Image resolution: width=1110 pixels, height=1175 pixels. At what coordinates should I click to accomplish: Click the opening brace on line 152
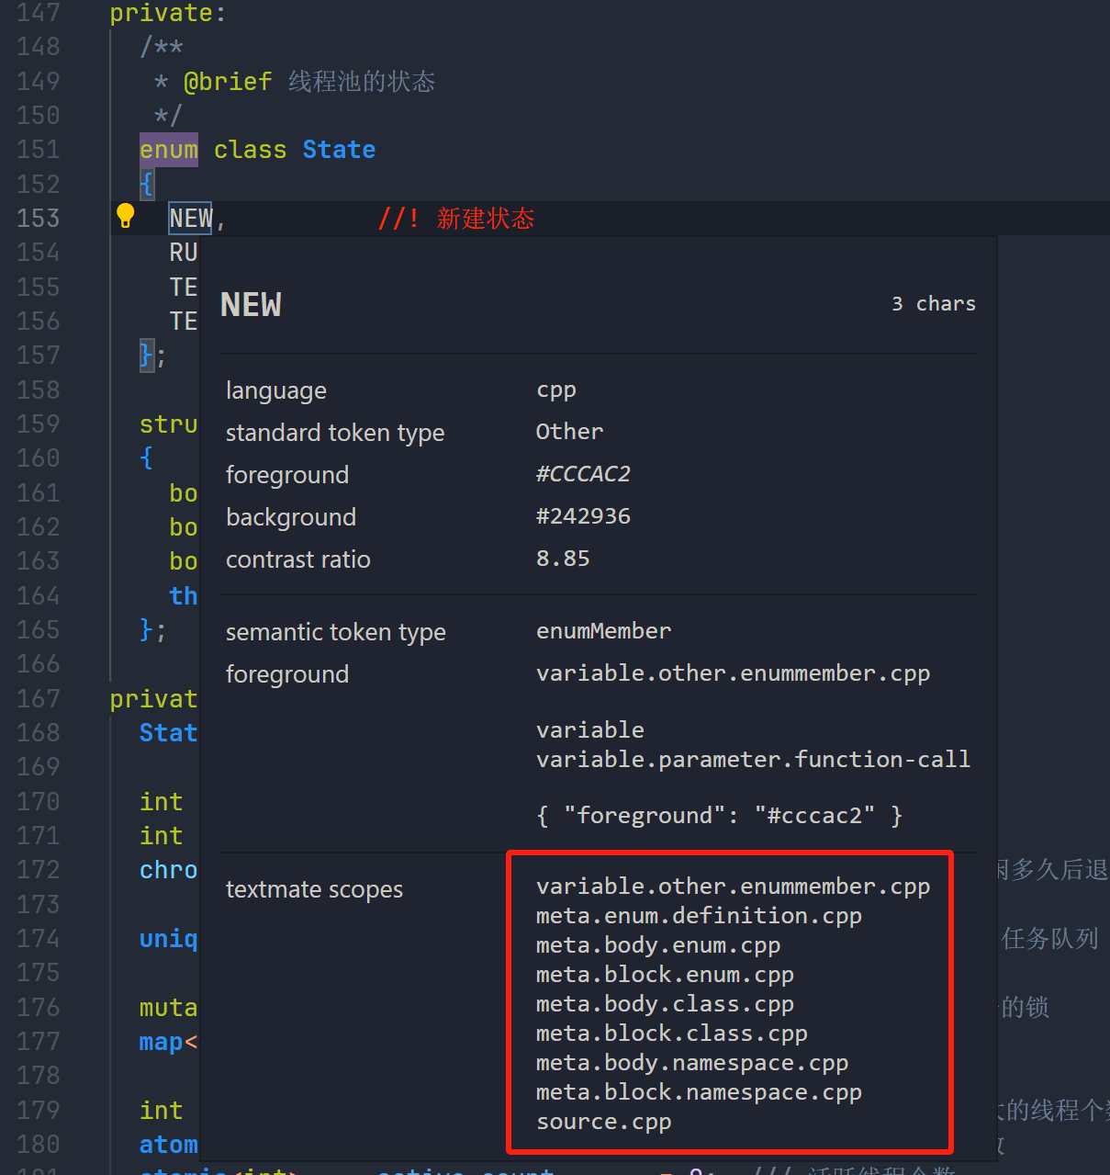[147, 184]
